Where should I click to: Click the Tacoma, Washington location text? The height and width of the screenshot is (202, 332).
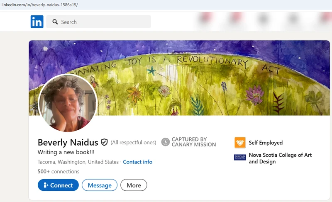(78, 162)
